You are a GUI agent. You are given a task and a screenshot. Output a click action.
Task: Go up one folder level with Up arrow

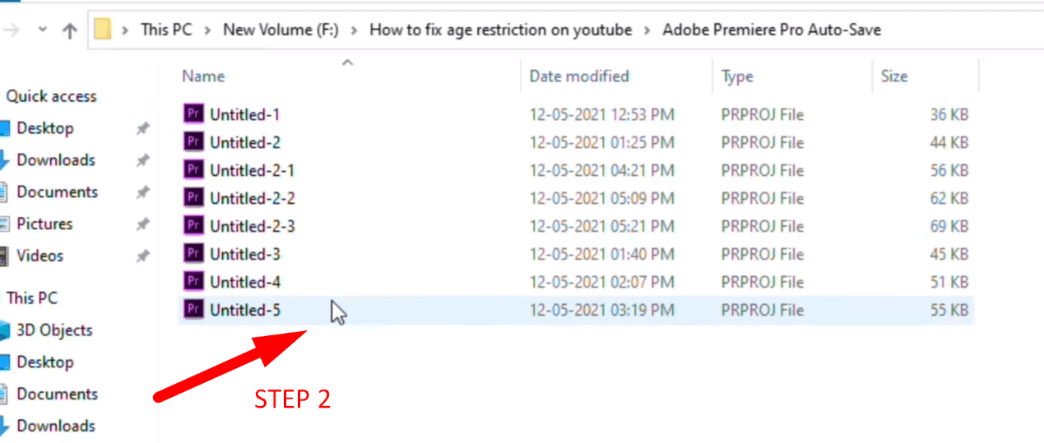70,30
